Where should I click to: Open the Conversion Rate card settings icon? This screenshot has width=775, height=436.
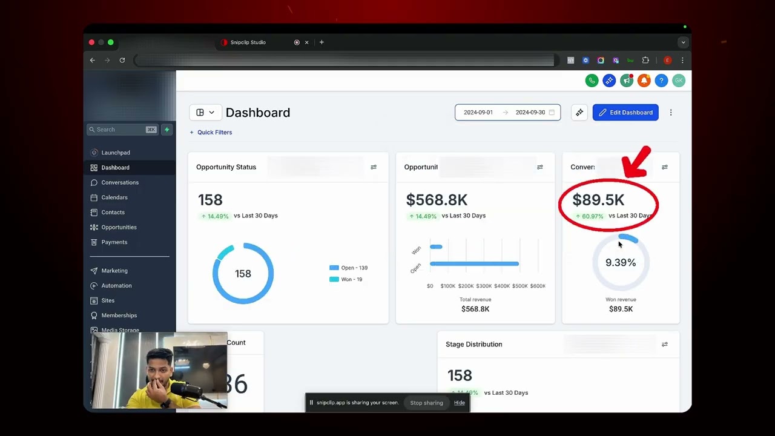(665, 167)
